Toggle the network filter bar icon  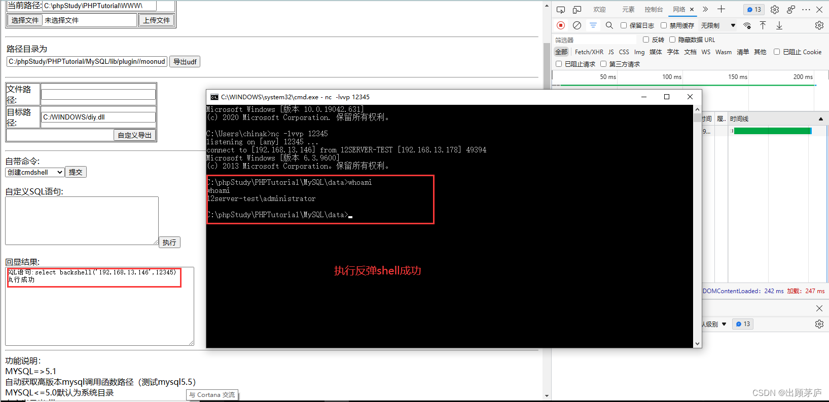tap(593, 25)
